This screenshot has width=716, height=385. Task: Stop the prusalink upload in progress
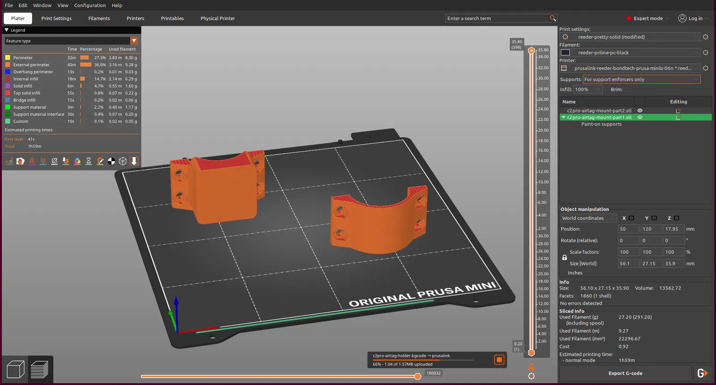click(x=499, y=360)
